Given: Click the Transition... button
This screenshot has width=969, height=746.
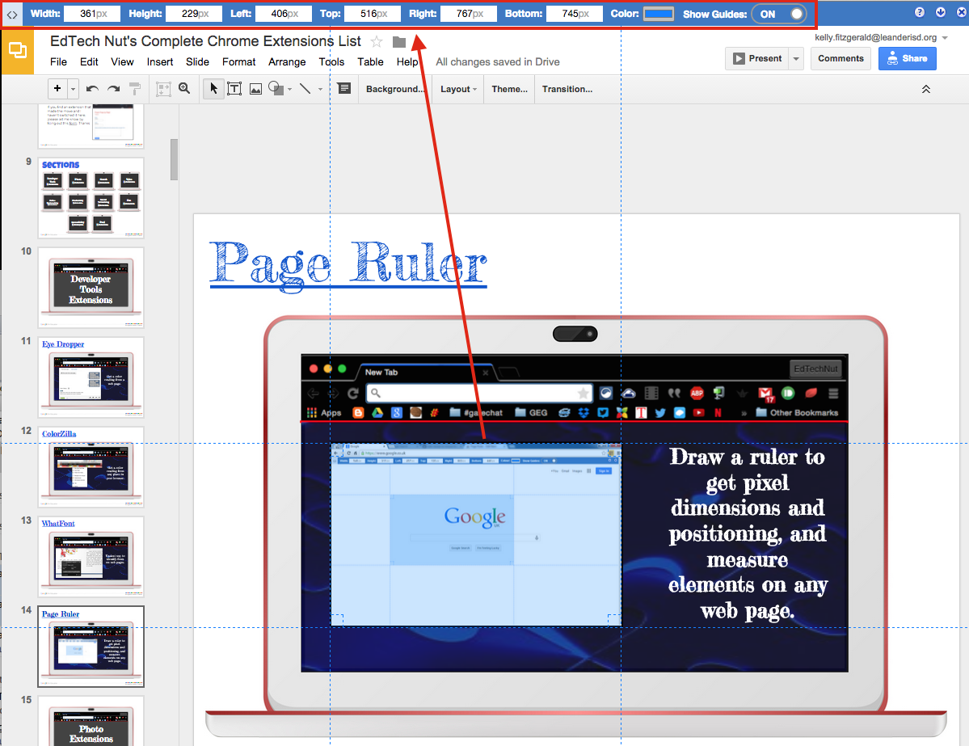Looking at the screenshot, I should (567, 89).
